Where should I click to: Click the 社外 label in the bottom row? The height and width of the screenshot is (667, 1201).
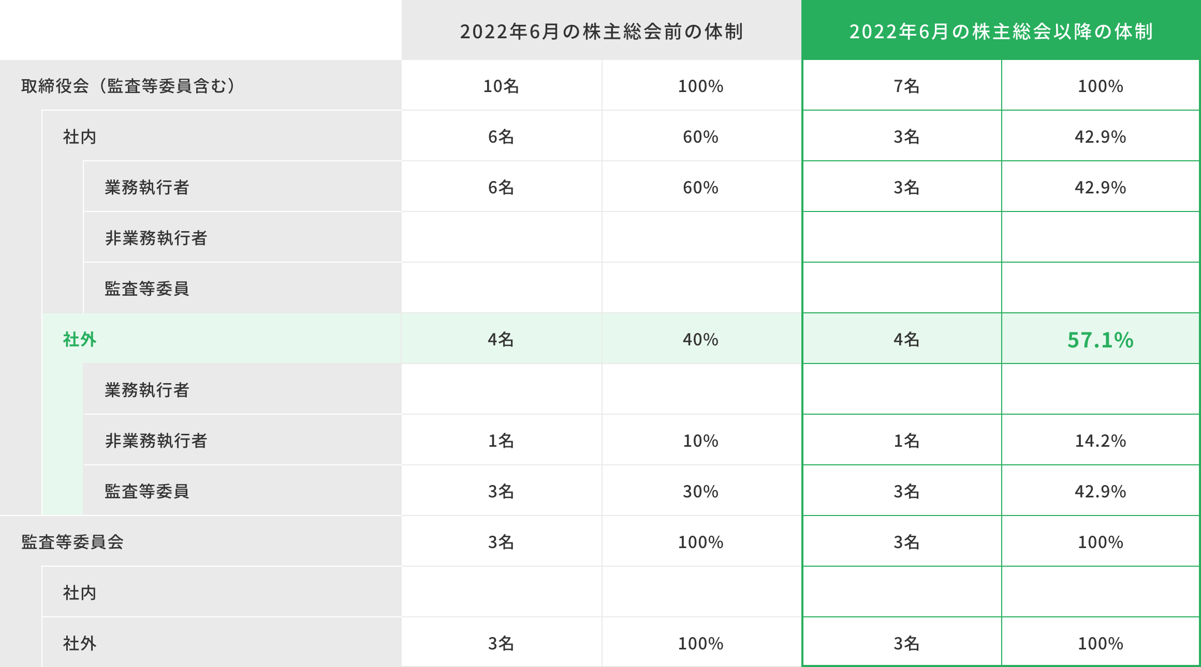tap(80, 643)
